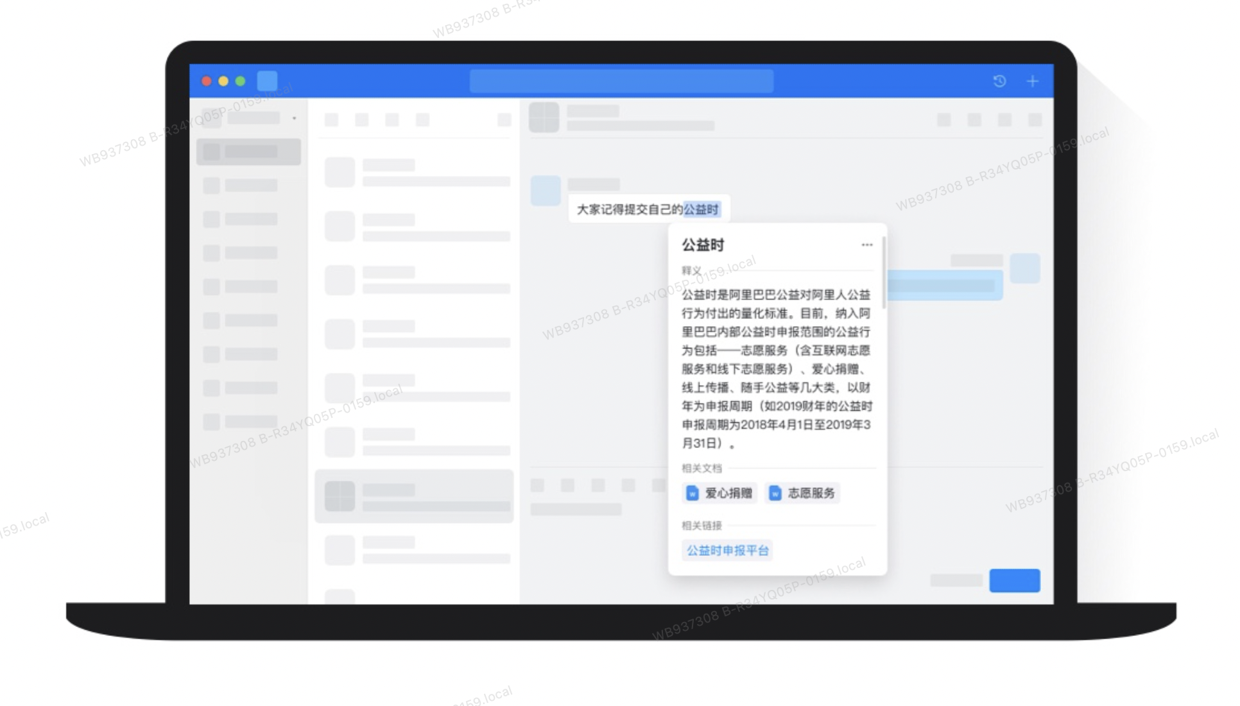This screenshot has width=1240, height=706.
Task: Toggle full screen with the green traffic light
Action: click(240, 82)
